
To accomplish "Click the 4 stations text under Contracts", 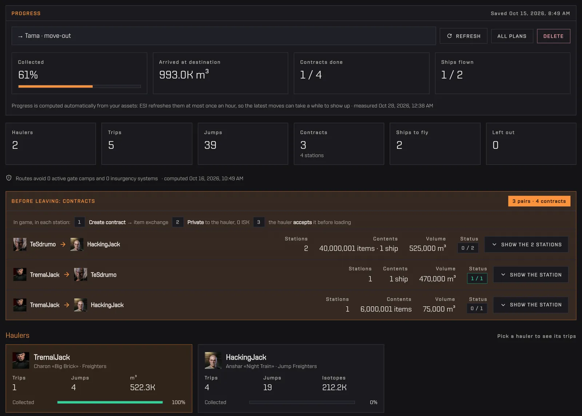I will point(312,155).
